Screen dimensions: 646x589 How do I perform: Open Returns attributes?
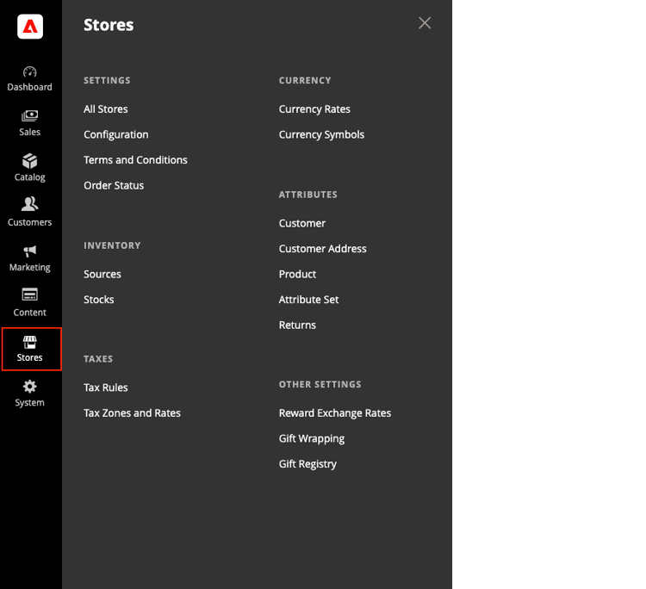click(x=297, y=325)
